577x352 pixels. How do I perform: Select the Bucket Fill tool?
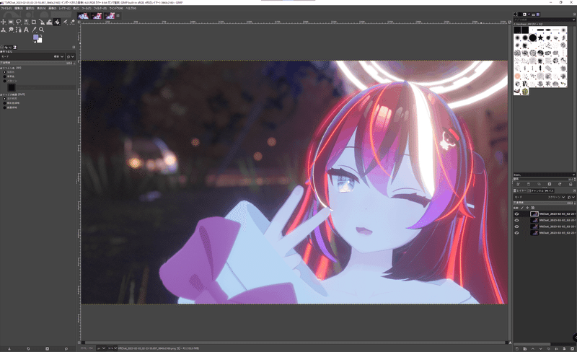tap(57, 22)
